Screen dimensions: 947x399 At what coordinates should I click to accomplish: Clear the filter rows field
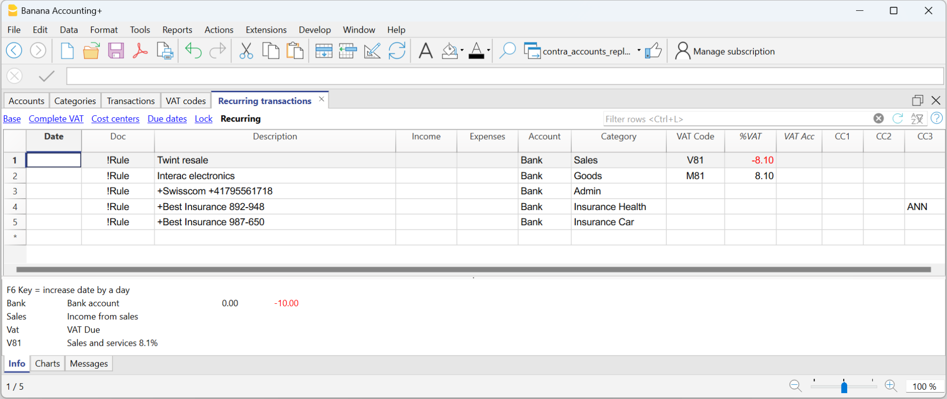tap(879, 118)
